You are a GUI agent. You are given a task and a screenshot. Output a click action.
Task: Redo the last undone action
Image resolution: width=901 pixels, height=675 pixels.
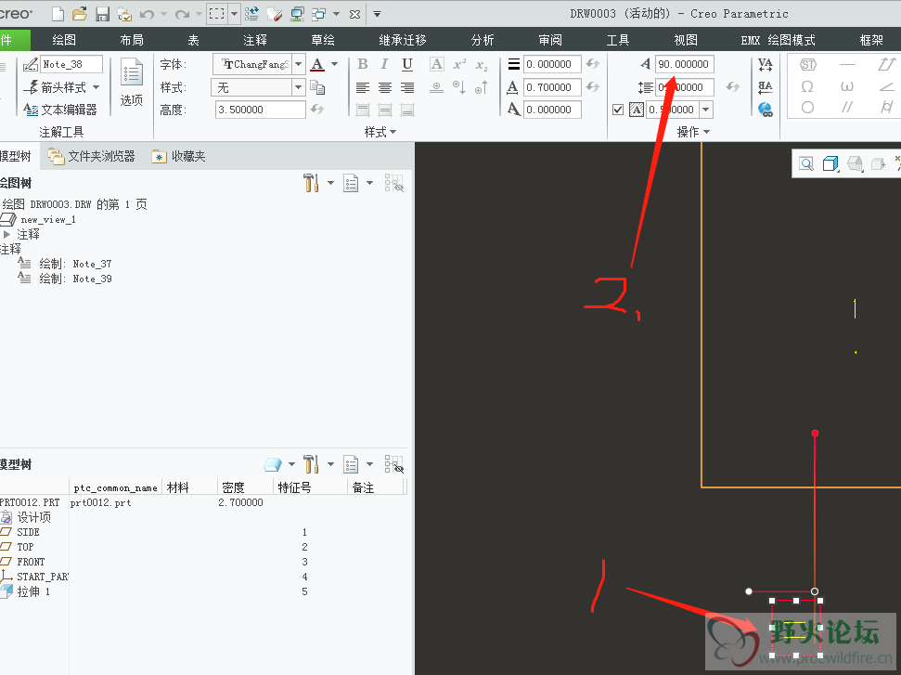[182, 14]
